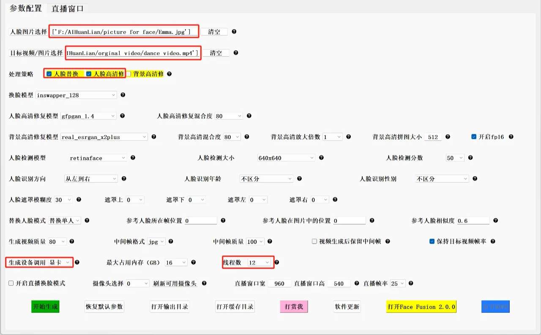Screen dimensions: 541x335
Task: Click help icon next to 开启fp16
Action: (x=511, y=137)
